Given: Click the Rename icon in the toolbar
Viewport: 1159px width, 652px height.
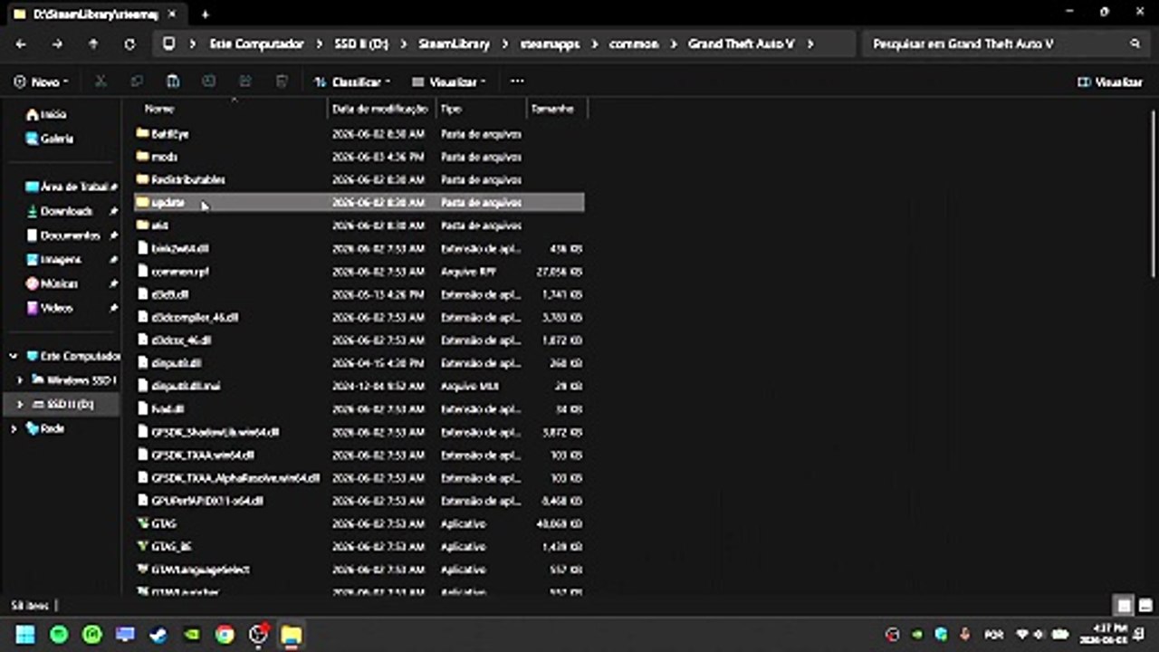Looking at the screenshot, I should (209, 81).
